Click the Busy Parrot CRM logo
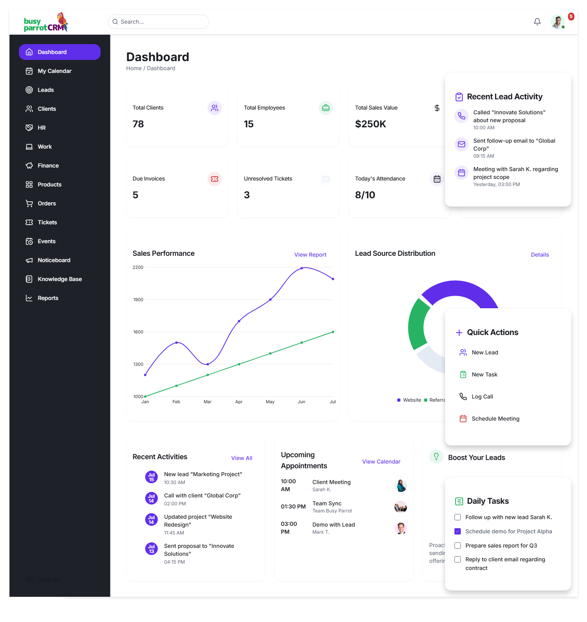The height and width of the screenshot is (622, 587). (x=46, y=22)
